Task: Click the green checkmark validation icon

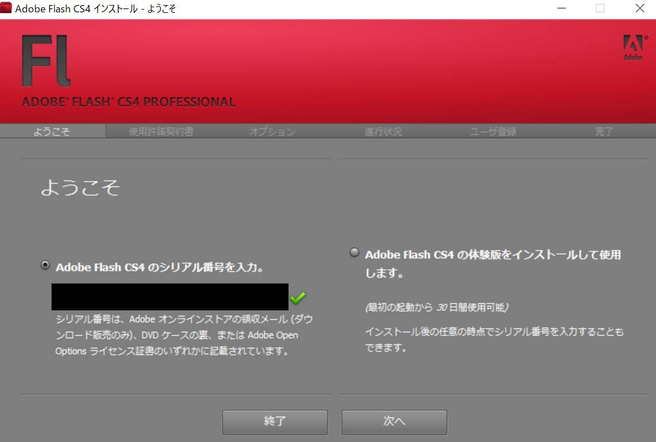Action: (298, 297)
